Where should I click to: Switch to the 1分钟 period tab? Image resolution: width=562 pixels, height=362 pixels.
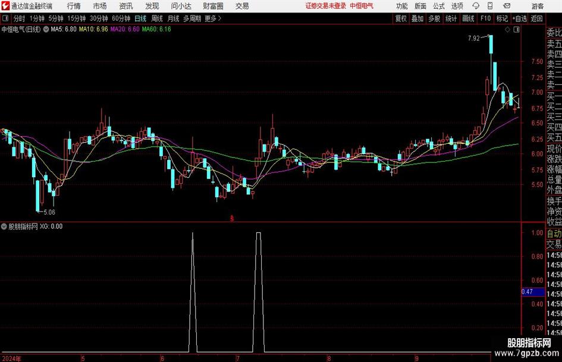pyautogui.click(x=37, y=18)
